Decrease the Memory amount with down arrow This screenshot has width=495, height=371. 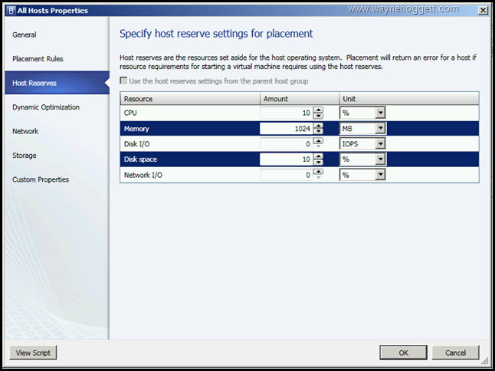(x=319, y=132)
